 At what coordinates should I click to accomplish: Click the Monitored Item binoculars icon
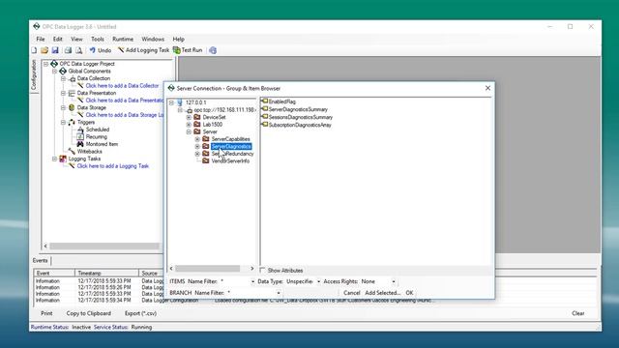point(80,144)
